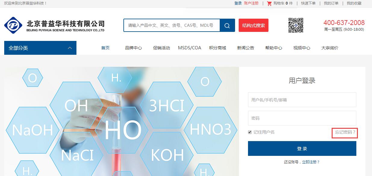This screenshot has width=372, height=176.
Task: Focus the 用户名/手机号/邮箱 input field
Action: pyautogui.click(x=302, y=100)
